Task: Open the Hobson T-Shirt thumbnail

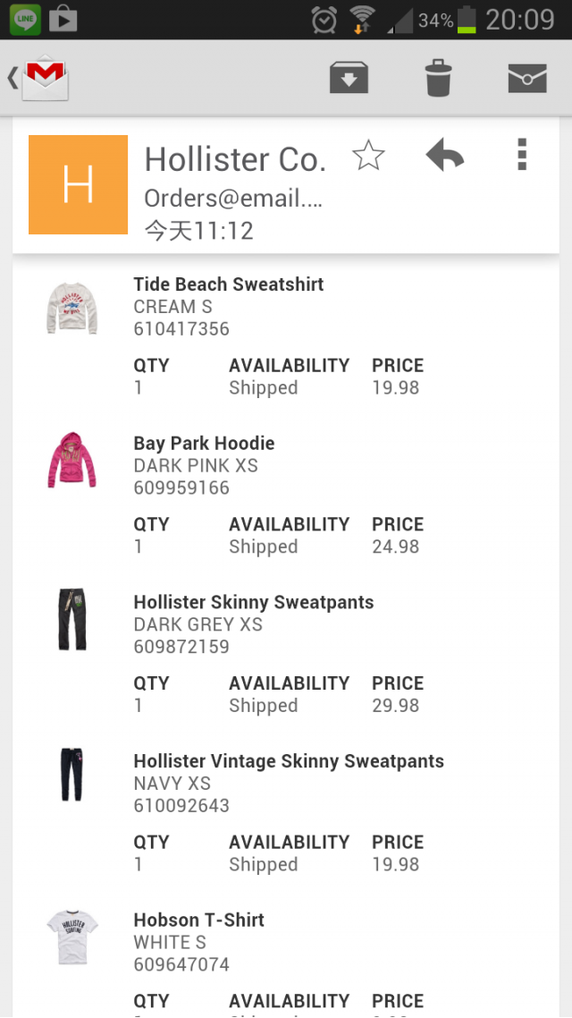Action: click(x=71, y=937)
